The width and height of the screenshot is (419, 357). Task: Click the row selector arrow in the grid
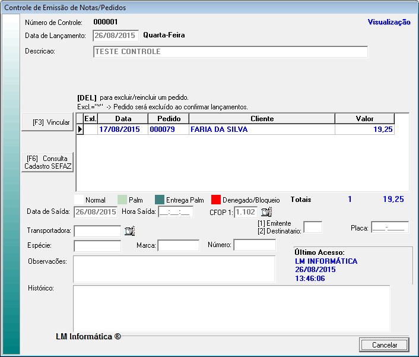click(x=80, y=129)
